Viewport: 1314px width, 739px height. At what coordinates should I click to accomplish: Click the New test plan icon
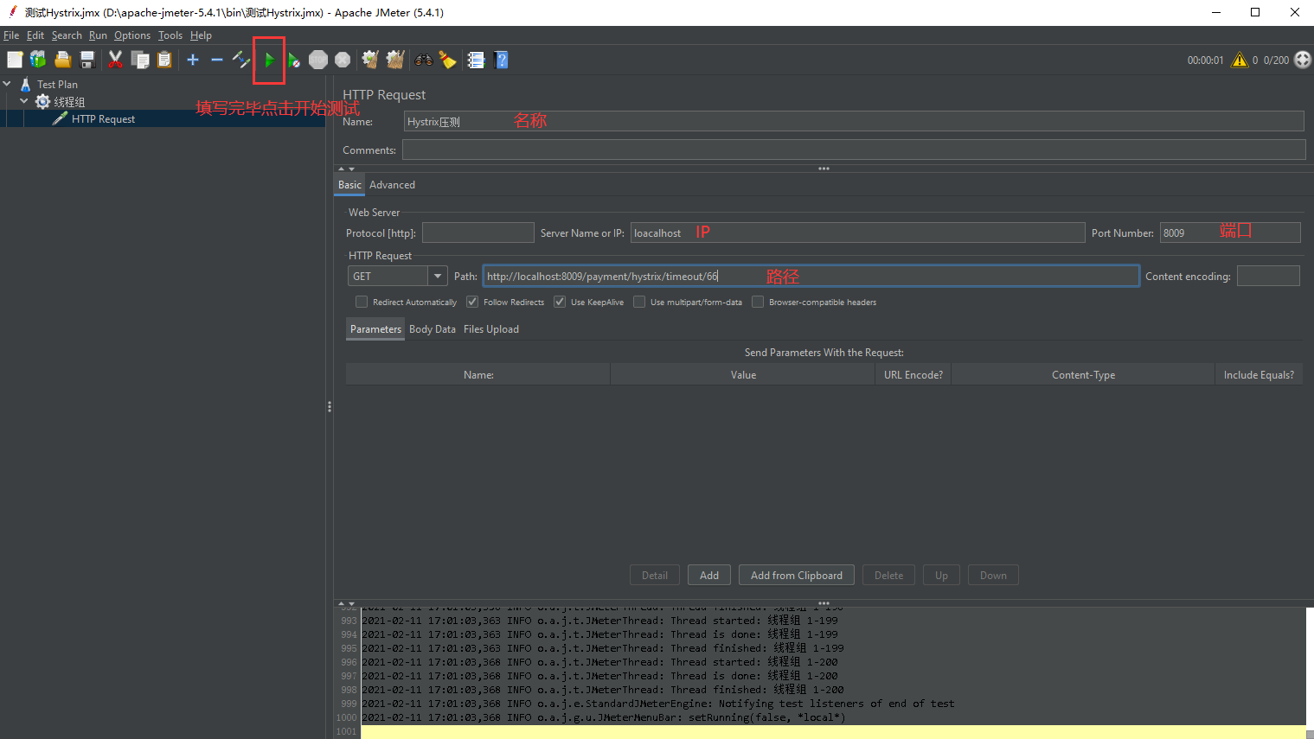pos(15,60)
